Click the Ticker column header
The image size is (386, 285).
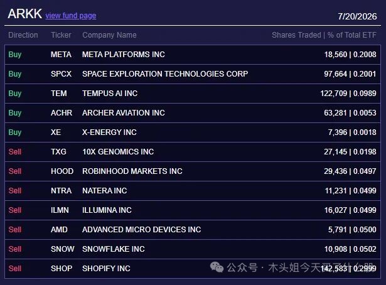click(x=61, y=35)
